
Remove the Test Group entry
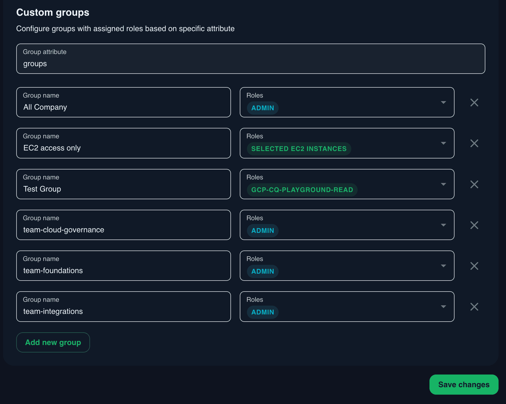click(474, 184)
